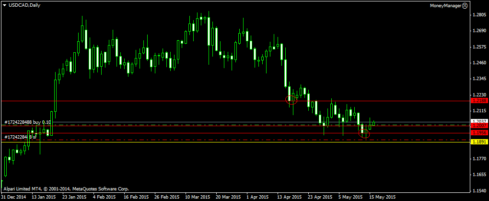
Task: Select the red ellipse object near 13 Apr 2015
Action: point(291,100)
